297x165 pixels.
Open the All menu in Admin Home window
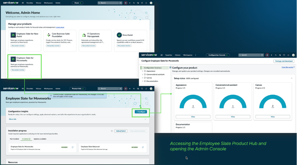23,3
